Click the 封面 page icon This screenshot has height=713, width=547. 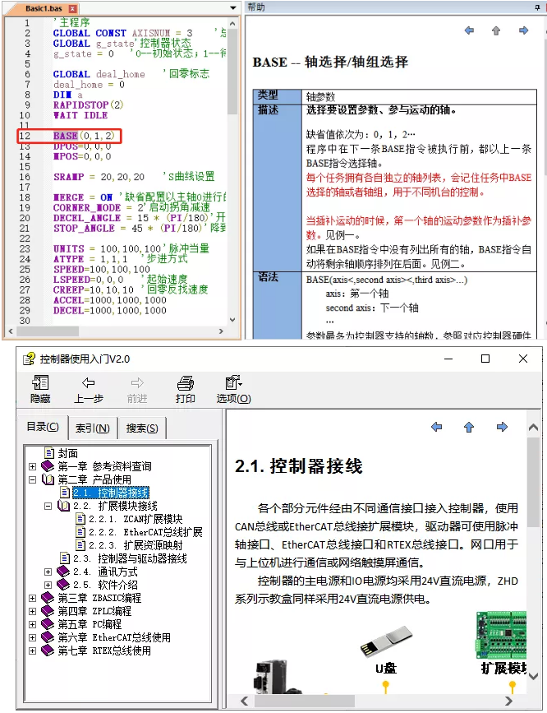click(x=49, y=453)
